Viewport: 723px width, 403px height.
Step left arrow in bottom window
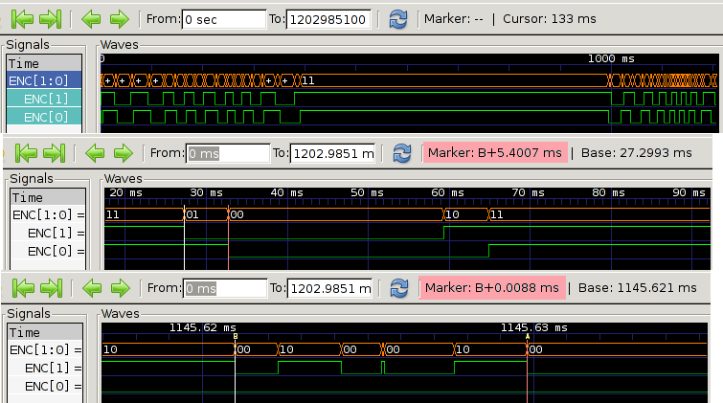(92, 288)
